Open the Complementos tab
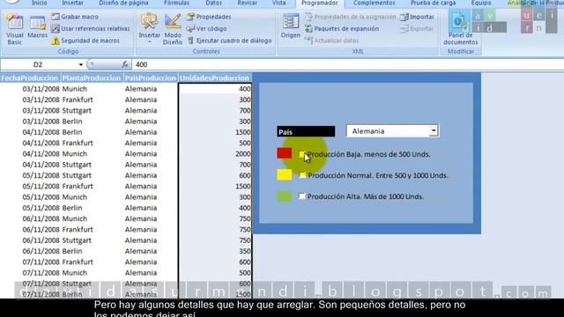564x317 pixels. tap(374, 3)
